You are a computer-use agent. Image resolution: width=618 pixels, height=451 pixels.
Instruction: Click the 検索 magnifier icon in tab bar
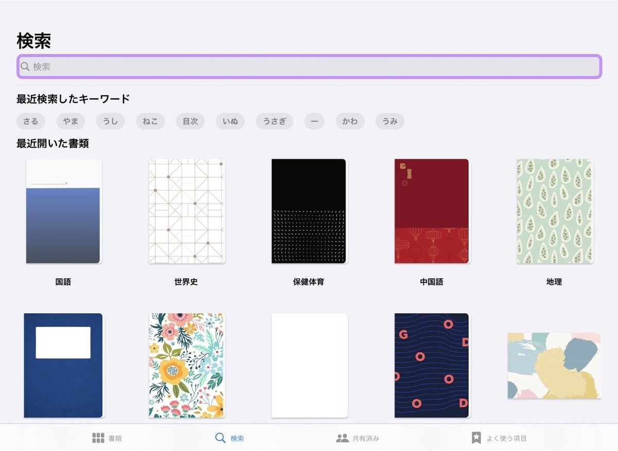(220, 438)
